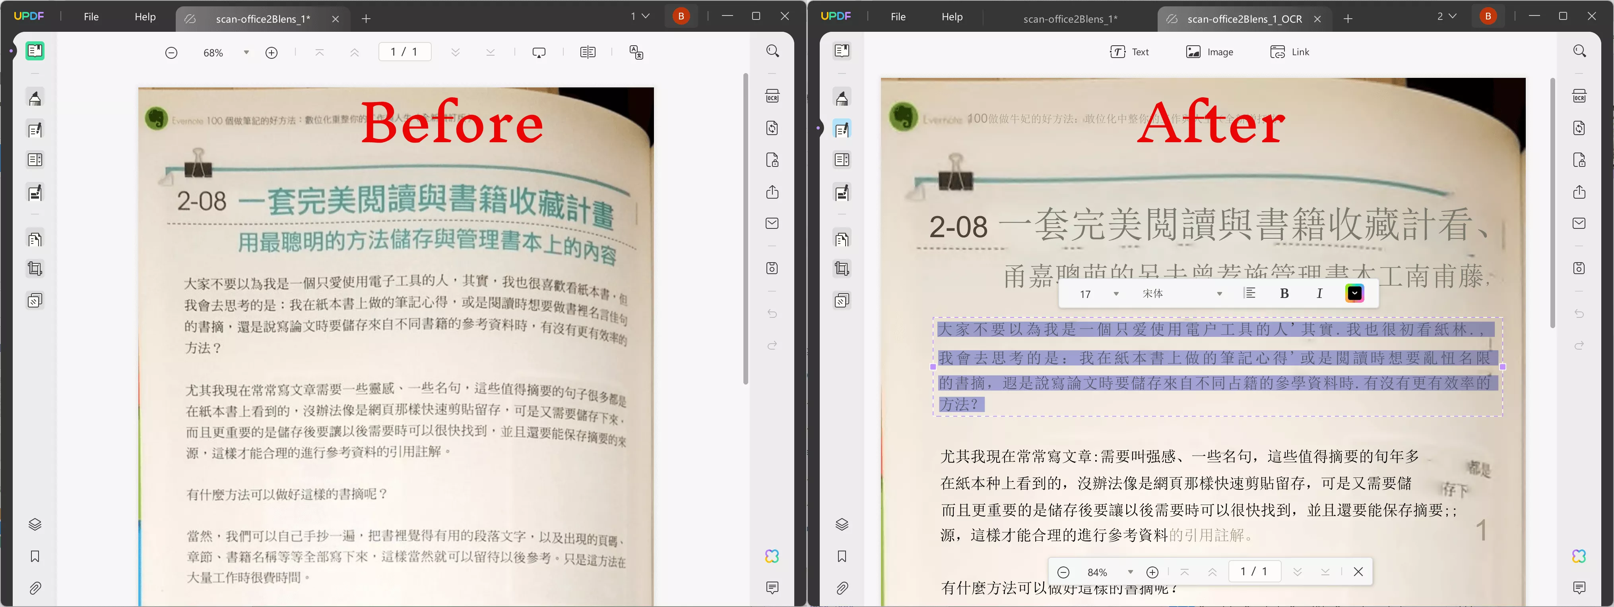Toggle italic formatting for selected text
This screenshot has width=1614, height=607.
[1319, 294]
